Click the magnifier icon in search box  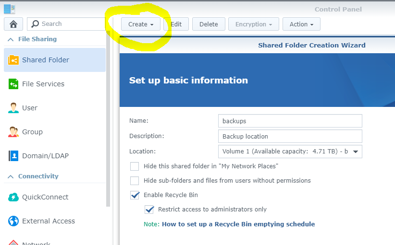coord(35,24)
